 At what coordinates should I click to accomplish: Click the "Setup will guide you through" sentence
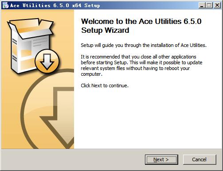point(144,45)
